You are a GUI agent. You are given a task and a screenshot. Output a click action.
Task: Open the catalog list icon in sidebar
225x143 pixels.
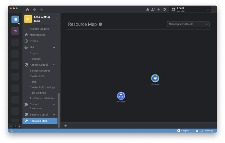[x=15, y=19]
